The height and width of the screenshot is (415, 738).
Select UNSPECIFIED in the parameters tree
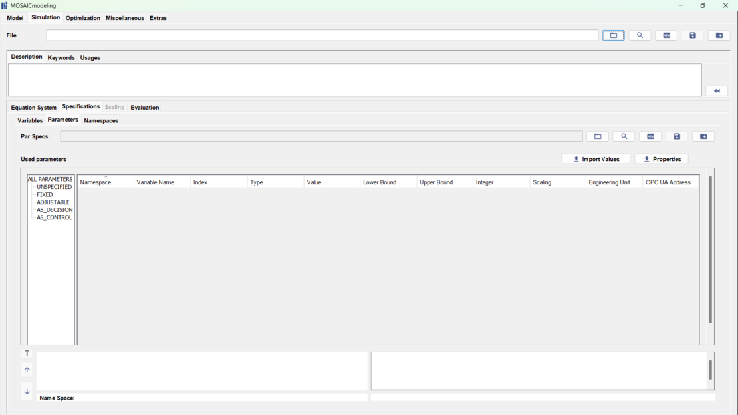coord(55,186)
